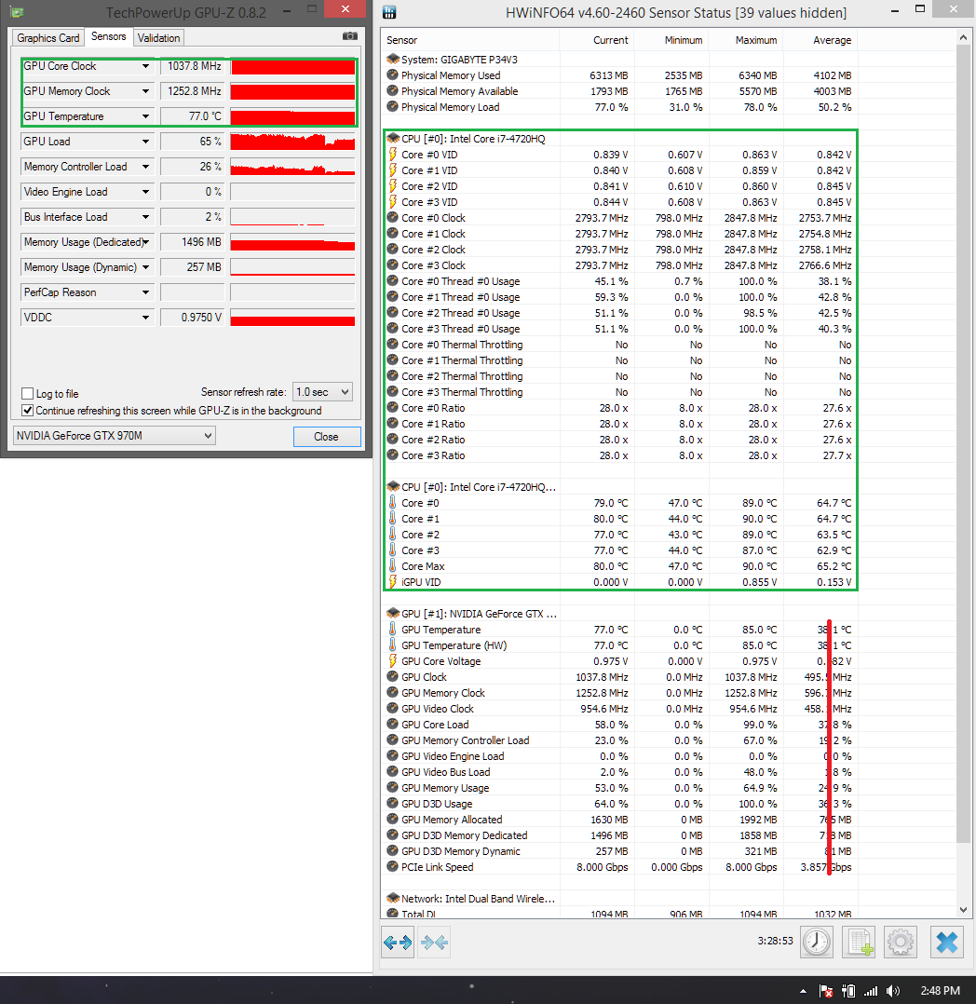Open Action Center flag icon in system tray
This screenshot has height=1004, width=976.
[x=826, y=991]
